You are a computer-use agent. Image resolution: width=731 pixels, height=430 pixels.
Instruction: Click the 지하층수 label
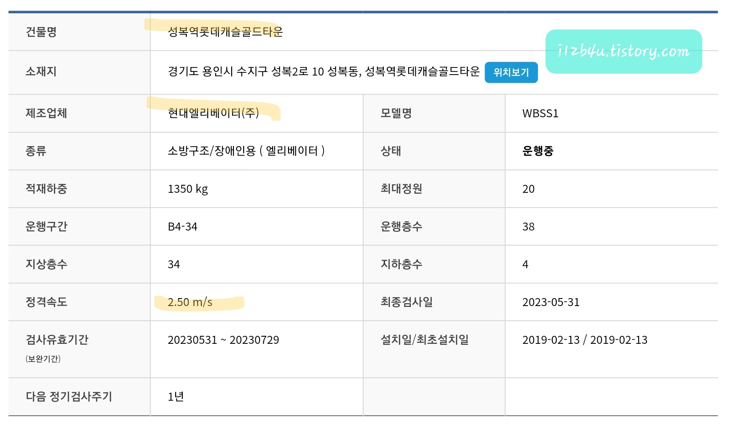click(402, 264)
